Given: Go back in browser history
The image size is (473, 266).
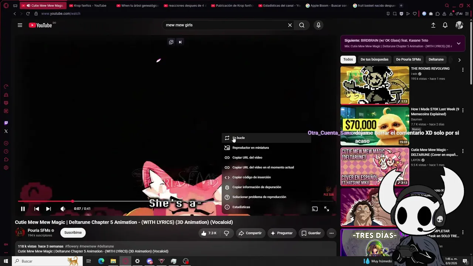Looking at the screenshot, I should point(15,14).
